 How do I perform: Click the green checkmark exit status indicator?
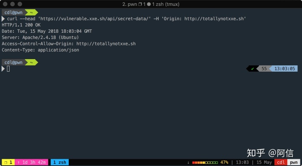(x=253, y=69)
